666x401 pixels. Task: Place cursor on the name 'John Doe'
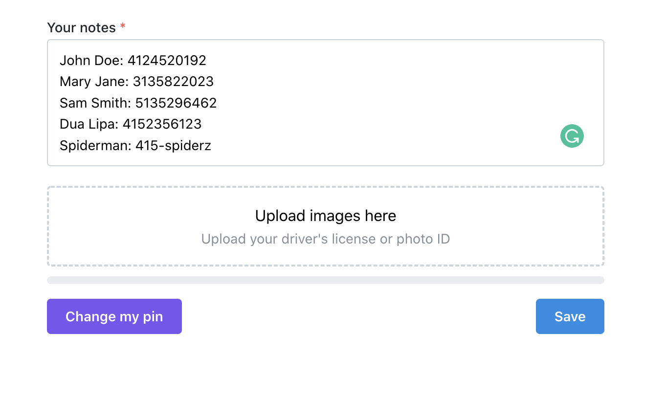90,60
